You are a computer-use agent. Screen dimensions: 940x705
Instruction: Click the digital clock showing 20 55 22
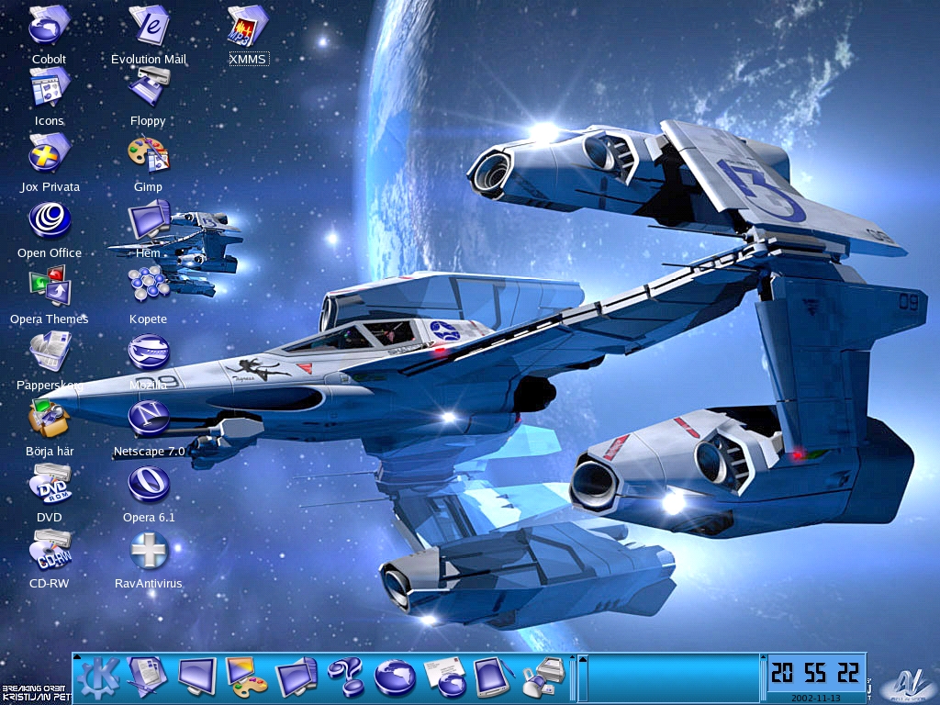[816, 673]
